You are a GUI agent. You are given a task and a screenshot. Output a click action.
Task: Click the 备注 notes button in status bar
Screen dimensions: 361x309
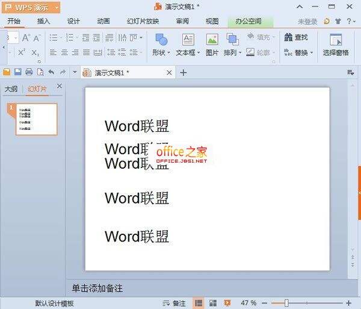(x=174, y=303)
